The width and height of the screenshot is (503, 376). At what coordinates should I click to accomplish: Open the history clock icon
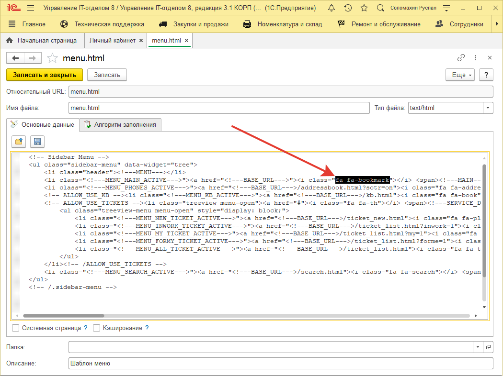click(x=348, y=8)
